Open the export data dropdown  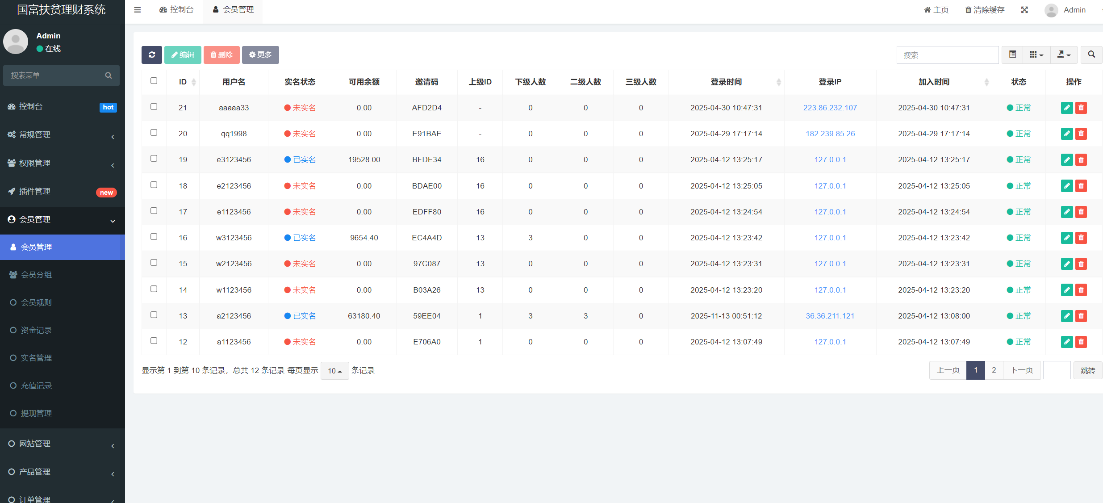point(1064,54)
